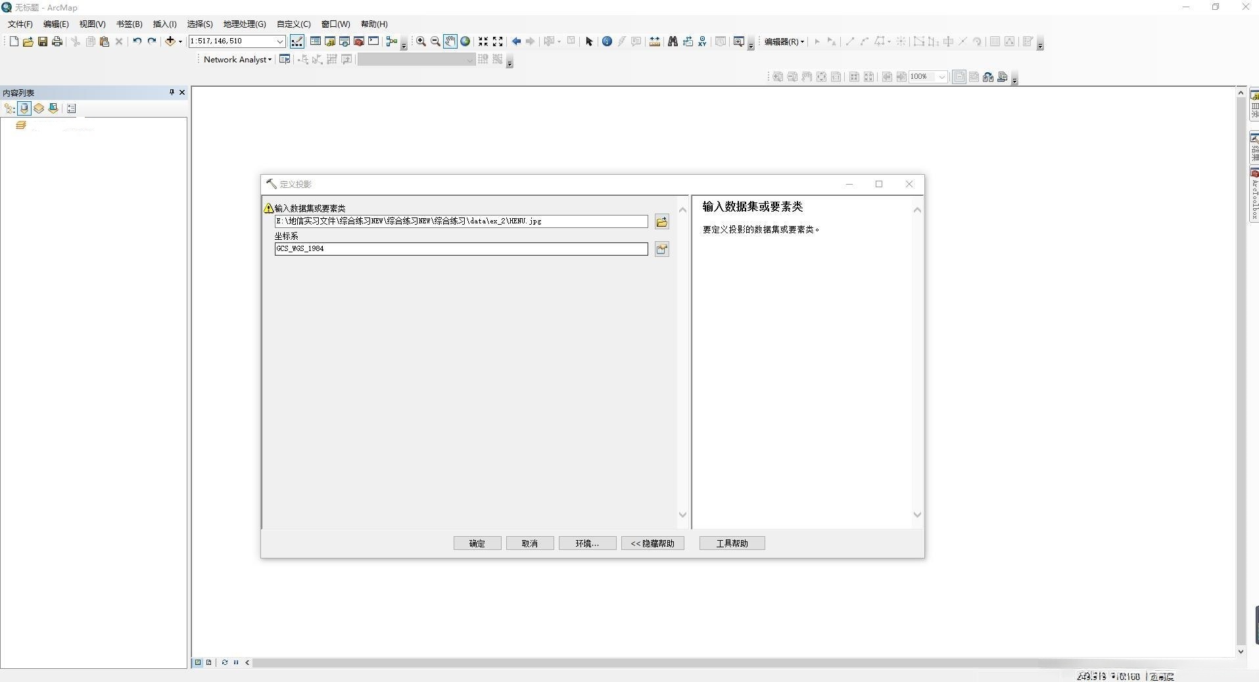
Task: Print the map using printer icon
Action: coord(57,41)
